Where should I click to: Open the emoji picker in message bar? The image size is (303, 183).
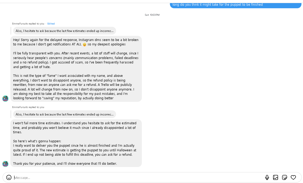pyautogui.click(x=9, y=177)
